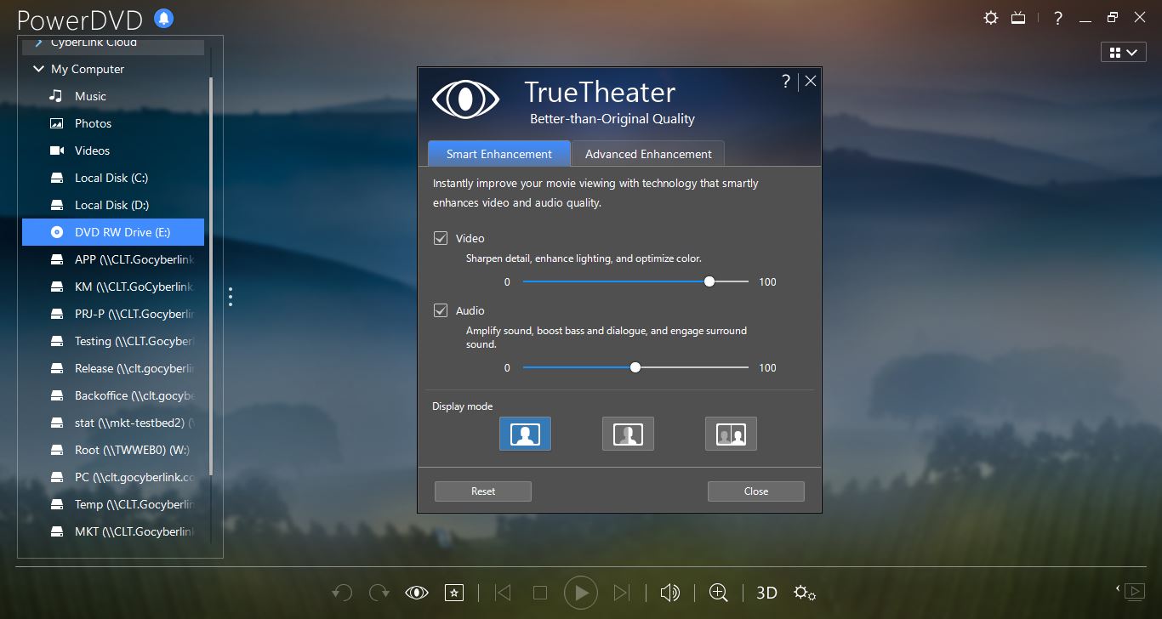
Task: Select the Smart Enhancement tab
Action: tap(498, 154)
